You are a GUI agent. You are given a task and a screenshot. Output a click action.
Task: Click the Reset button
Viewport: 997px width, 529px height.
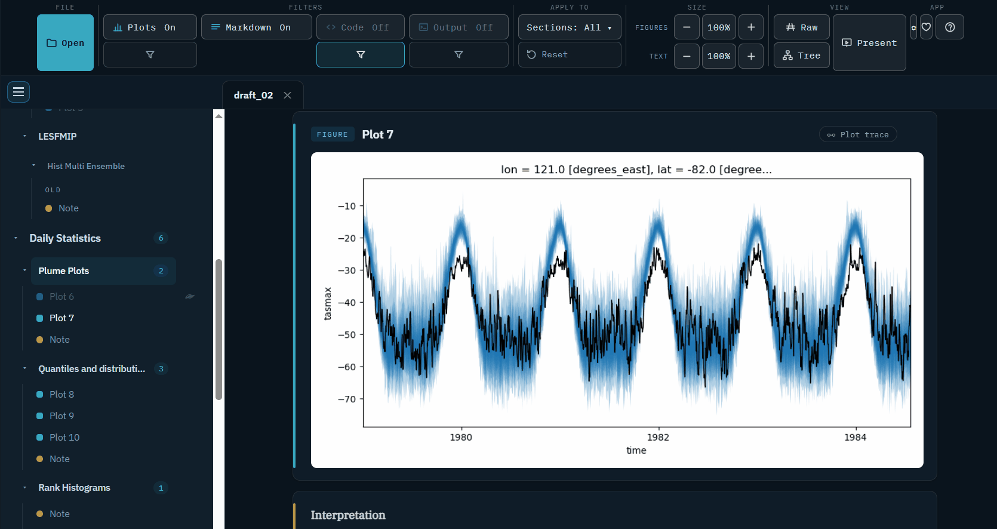[x=570, y=55]
